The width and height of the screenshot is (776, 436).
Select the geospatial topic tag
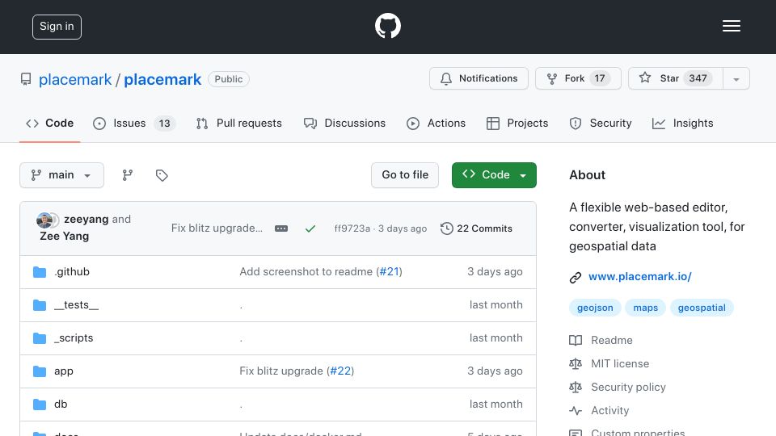pyautogui.click(x=702, y=308)
